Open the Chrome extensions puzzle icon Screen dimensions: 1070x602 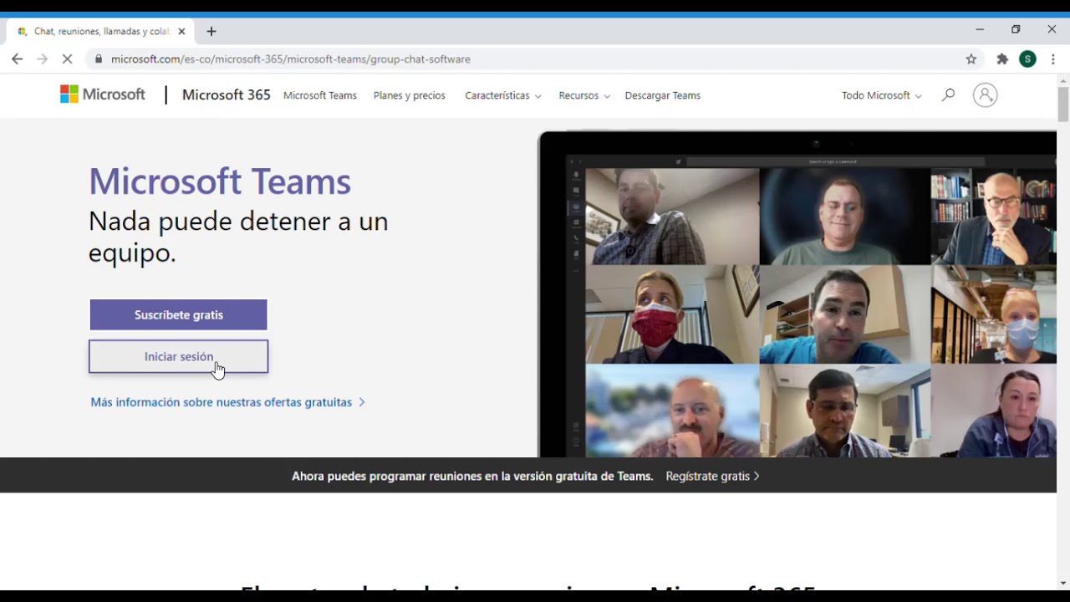pos(1002,59)
